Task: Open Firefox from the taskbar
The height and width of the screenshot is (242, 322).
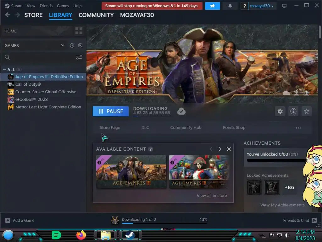Action: click(81, 235)
